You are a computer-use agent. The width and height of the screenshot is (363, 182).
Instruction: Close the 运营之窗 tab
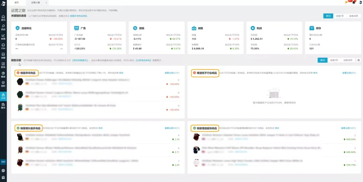pyautogui.click(x=46, y=3)
